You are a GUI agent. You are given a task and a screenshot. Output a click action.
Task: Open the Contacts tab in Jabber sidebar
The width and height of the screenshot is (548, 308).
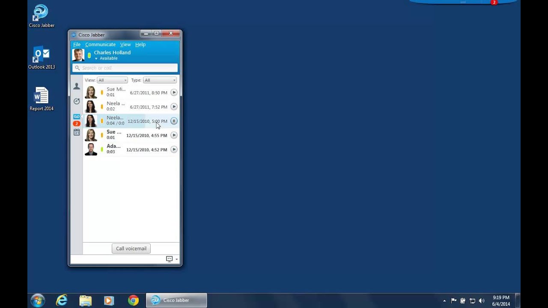point(77,86)
